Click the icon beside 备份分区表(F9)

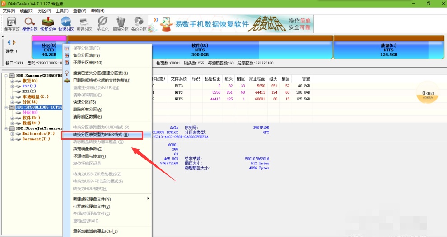pos(67,55)
